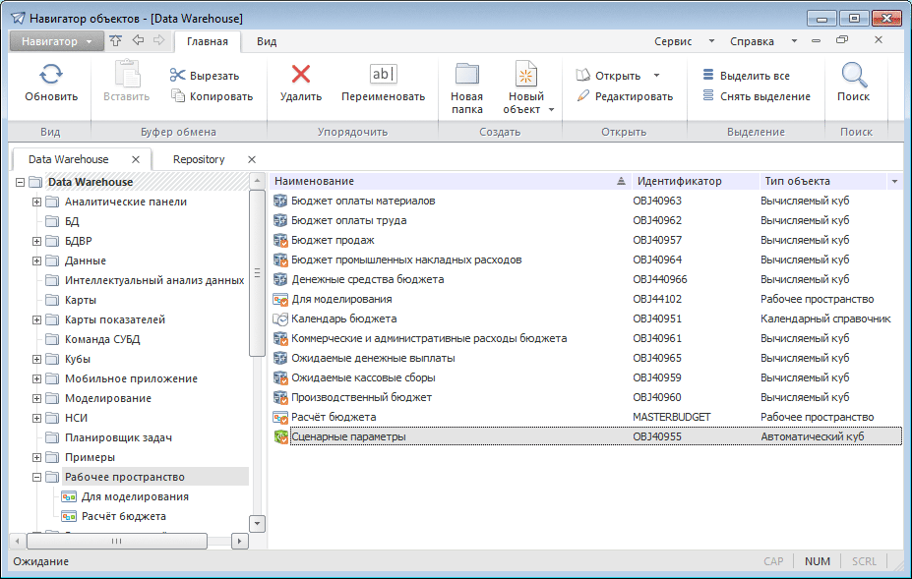Click folder icon of Карты
This screenshot has width=912, height=579.
click(52, 300)
